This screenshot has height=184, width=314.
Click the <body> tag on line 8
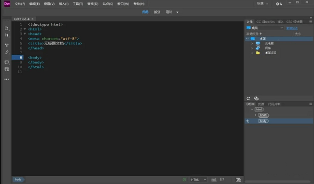(35, 58)
